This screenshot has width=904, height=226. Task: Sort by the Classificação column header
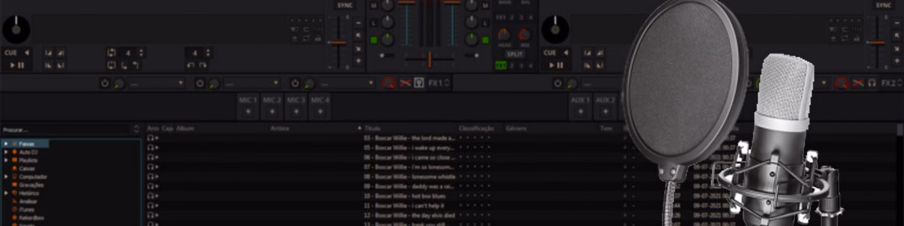pos(476,128)
